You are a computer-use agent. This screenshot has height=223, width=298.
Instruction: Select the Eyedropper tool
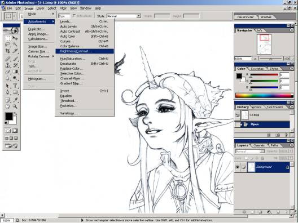(x=15, y=100)
